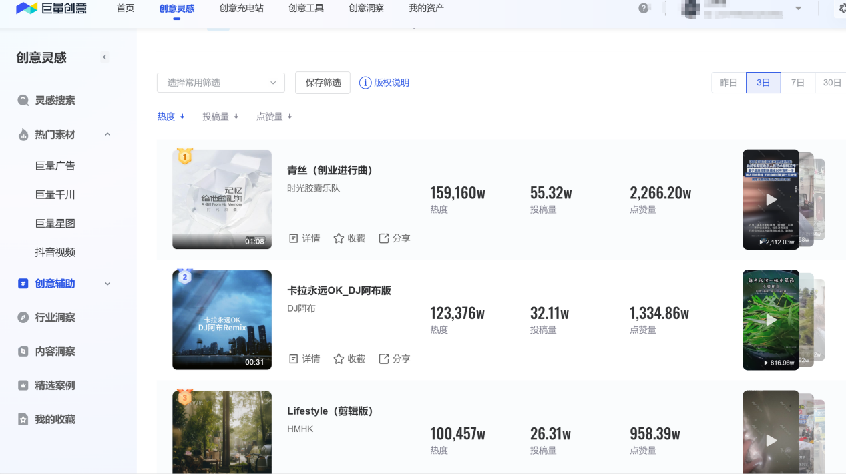Click 分享 icon for 青丝（创业进行曲）
Viewport: 846px width, 474px height.
[x=384, y=238]
